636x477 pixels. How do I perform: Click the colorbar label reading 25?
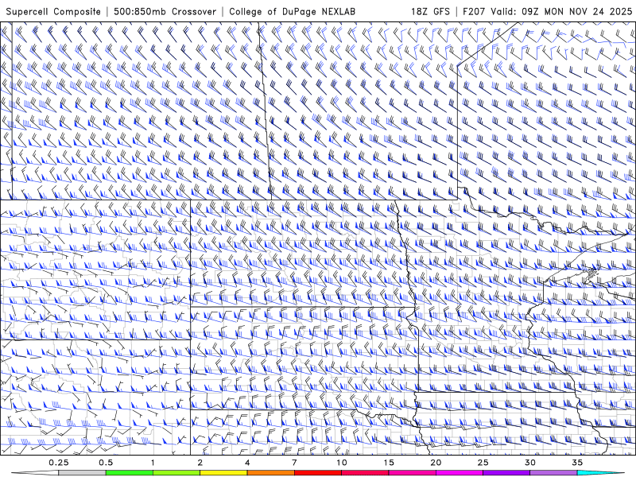483,463
